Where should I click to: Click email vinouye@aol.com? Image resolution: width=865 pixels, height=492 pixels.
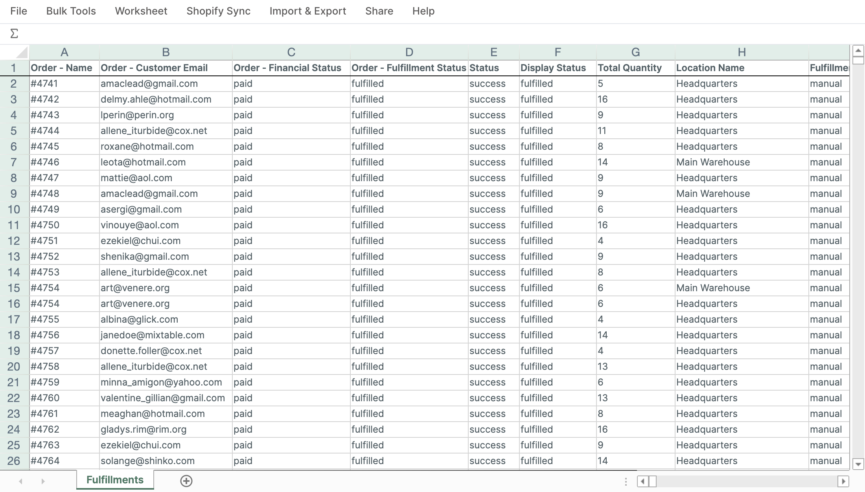click(166, 225)
